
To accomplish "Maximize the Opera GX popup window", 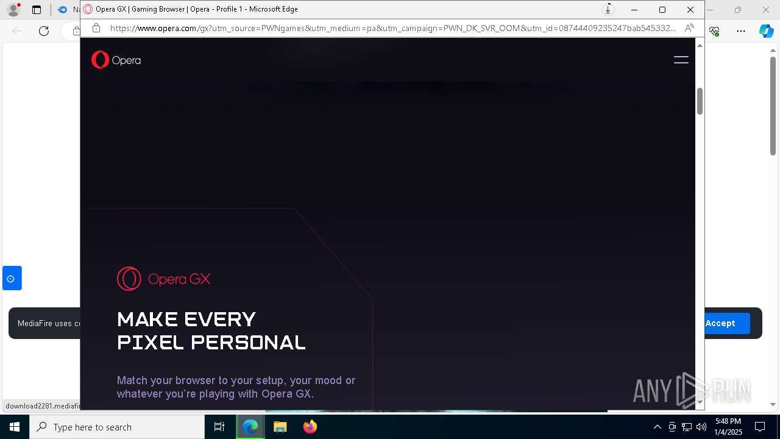I will coord(662,10).
